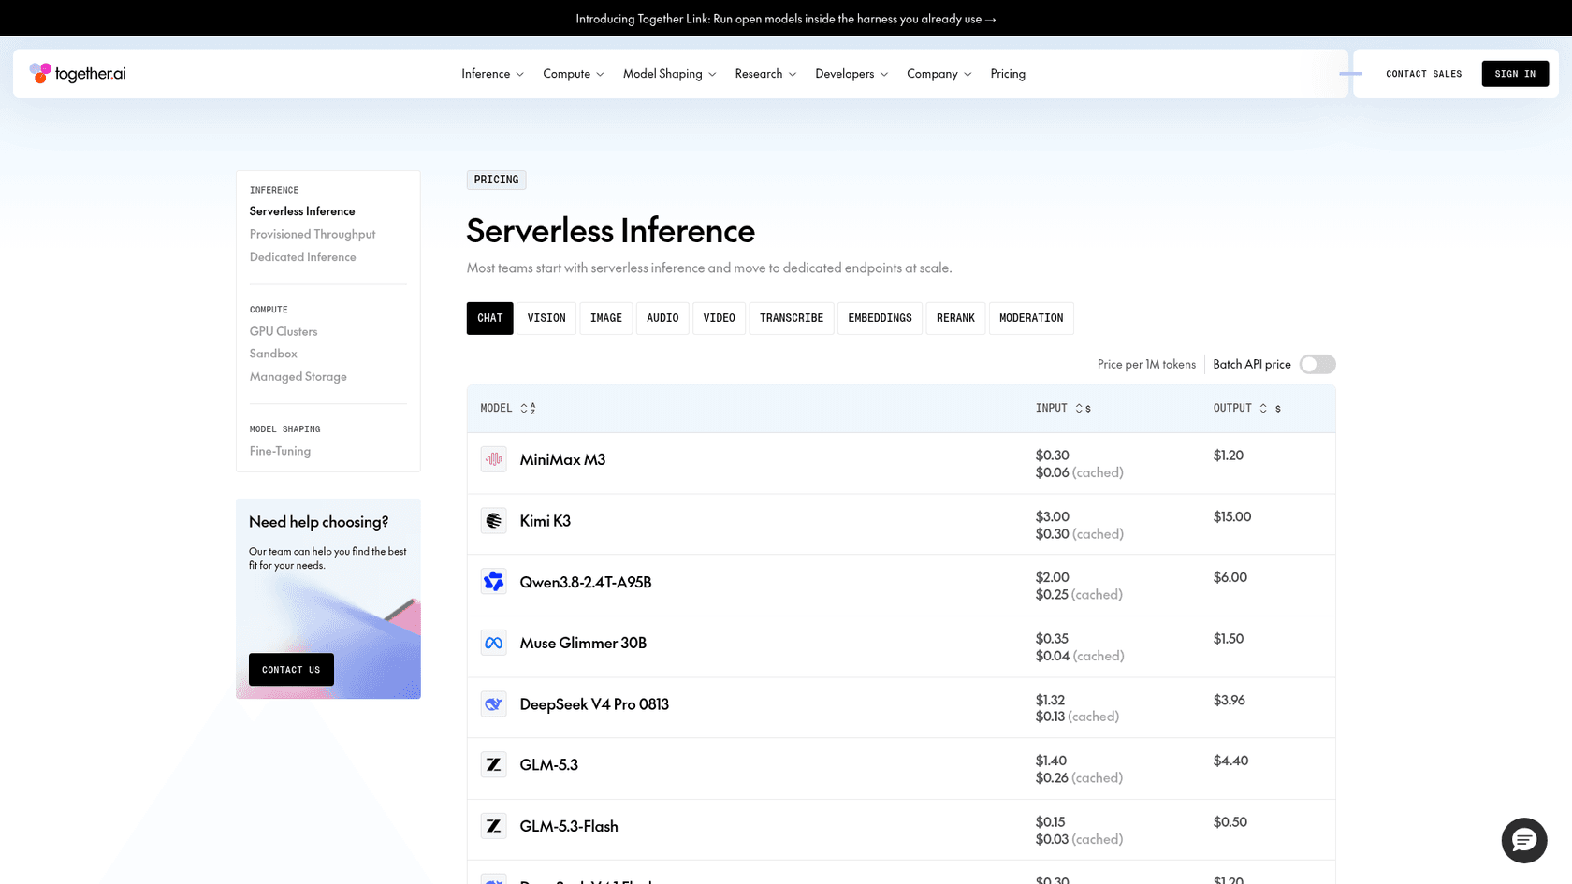
Task: Click the Kimi K3 model icon
Action: (x=493, y=520)
